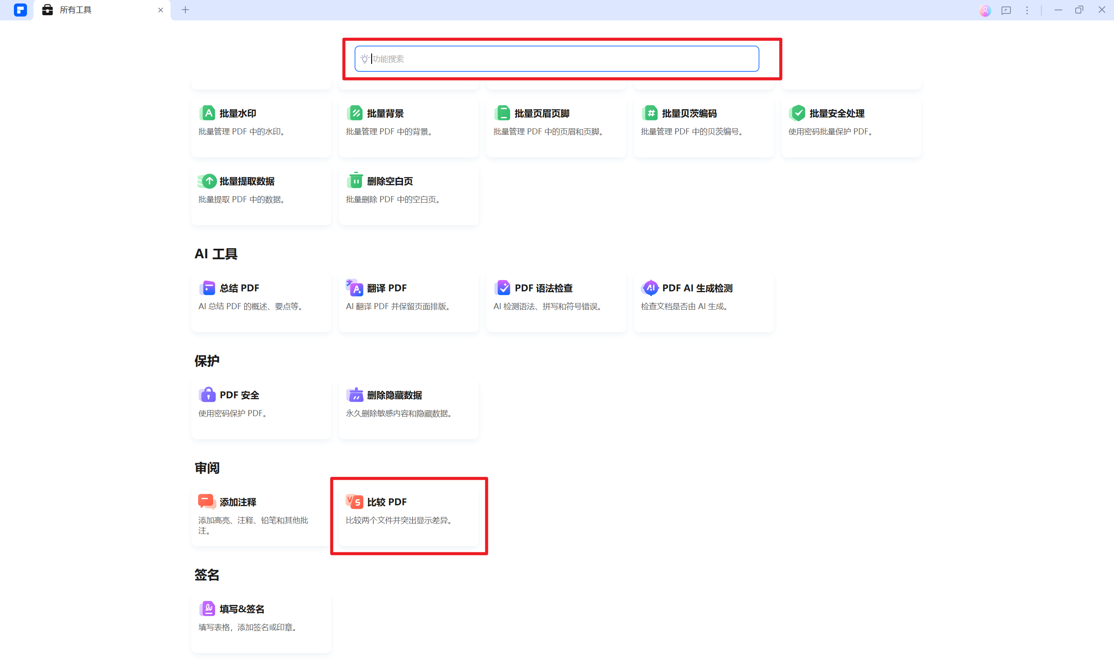
Task: Open Batch Bates Numbering (批量贝茨编码) tool
Action: coord(689,113)
